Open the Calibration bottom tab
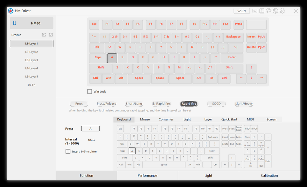The image size is (307, 187). click(x=269, y=176)
